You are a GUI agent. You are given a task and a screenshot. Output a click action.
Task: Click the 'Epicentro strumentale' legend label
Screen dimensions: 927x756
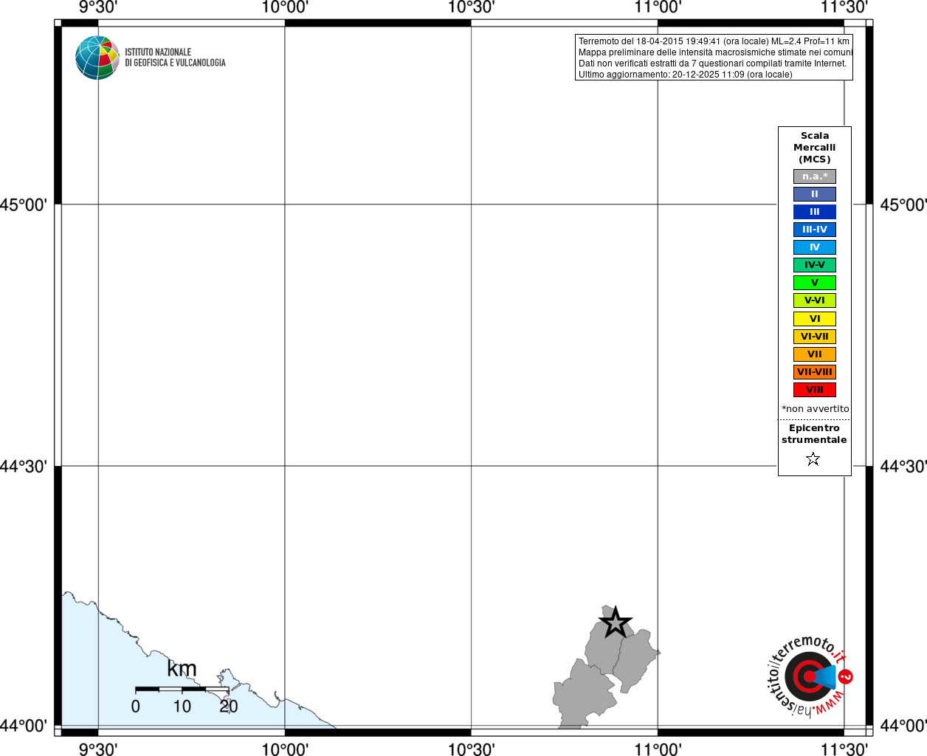point(814,434)
